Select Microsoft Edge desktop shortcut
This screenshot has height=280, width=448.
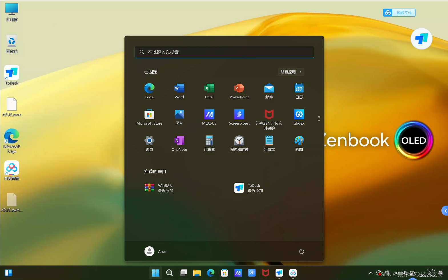pos(12,141)
